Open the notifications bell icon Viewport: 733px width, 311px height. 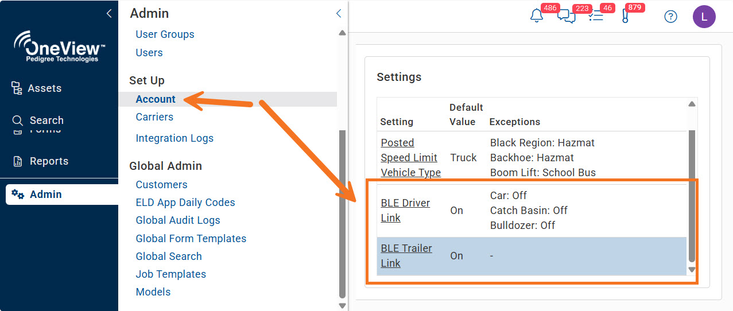pos(537,16)
